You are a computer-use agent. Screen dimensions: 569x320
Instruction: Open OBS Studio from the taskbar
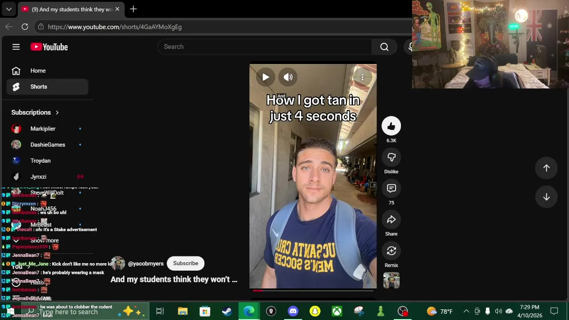click(403, 311)
